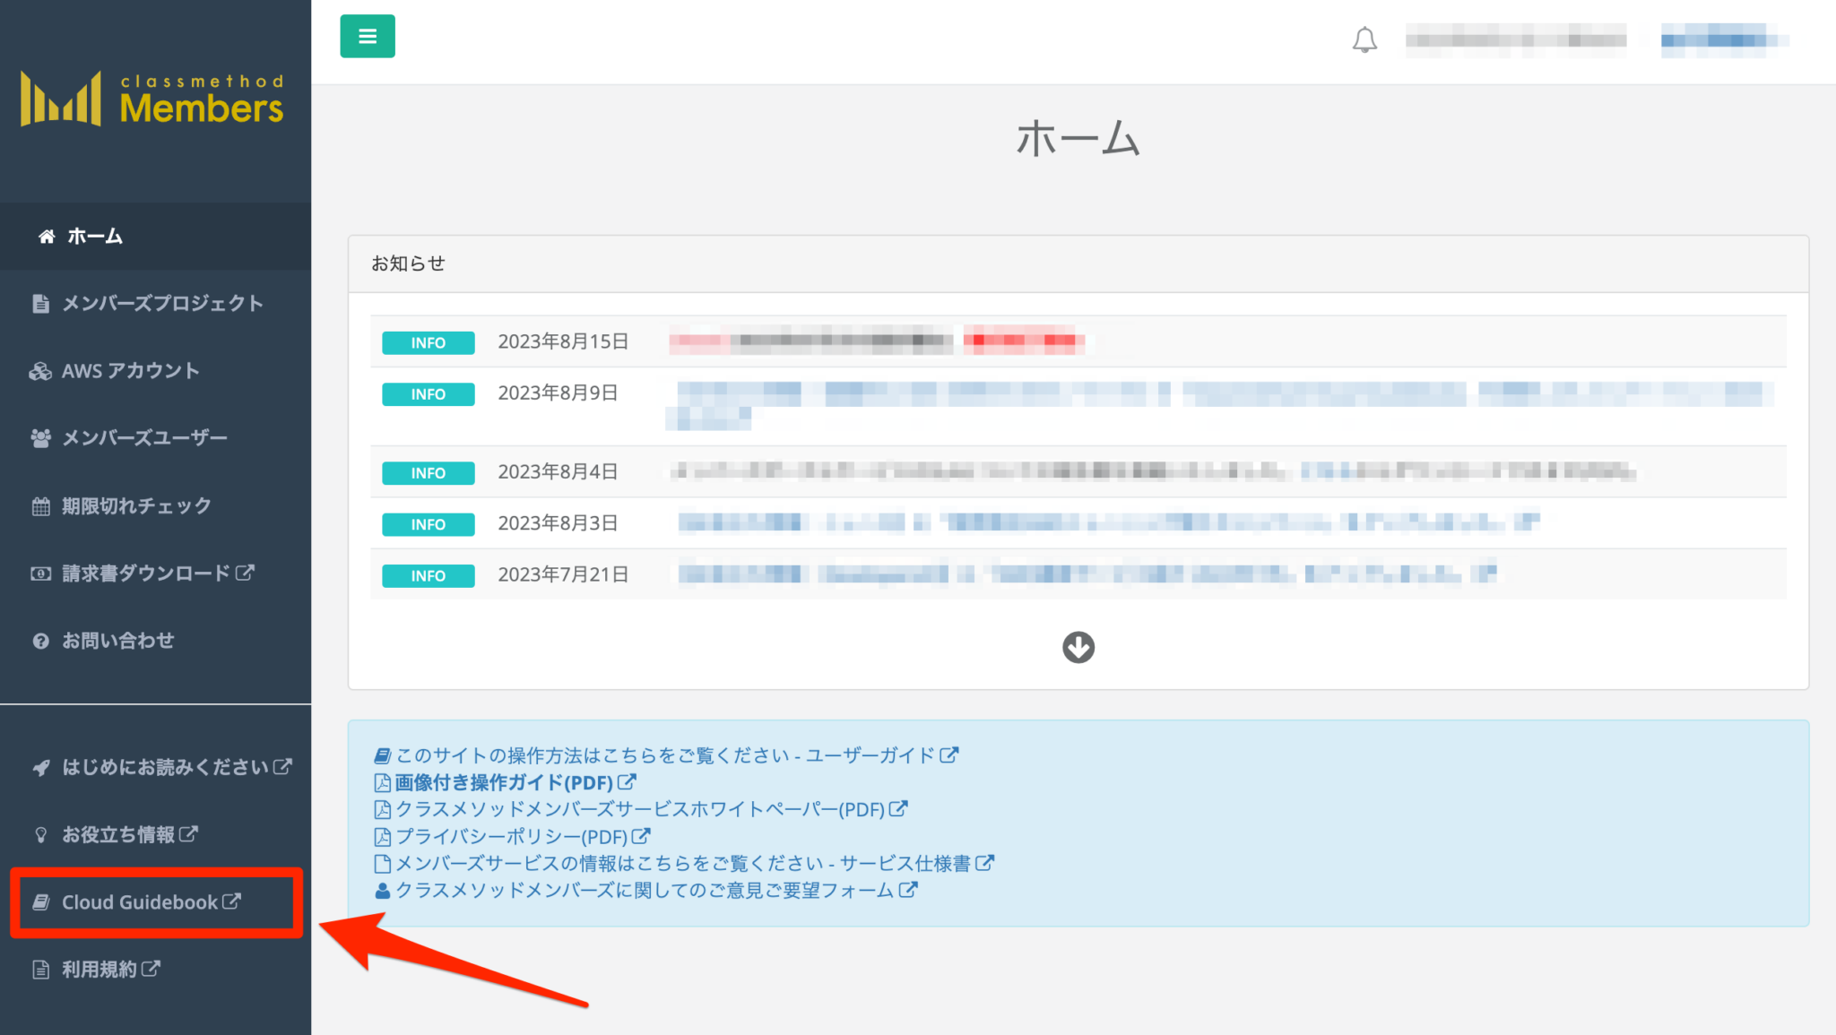This screenshot has height=1035, width=1836.
Task: Open 画像付き操作ガイド(PDF)
Action: pyautogui.click(x=502, y=781)
